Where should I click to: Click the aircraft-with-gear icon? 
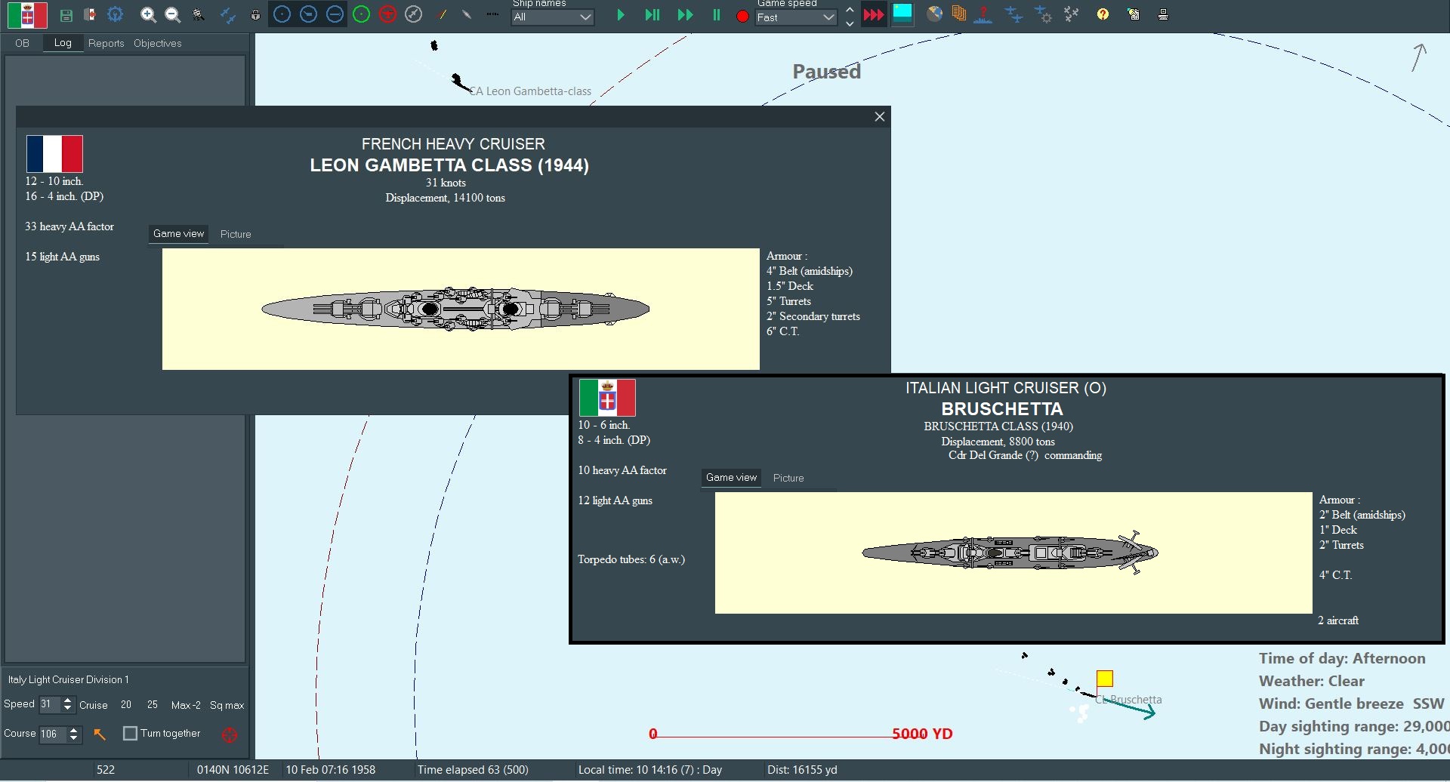(x=1043, y=14)
